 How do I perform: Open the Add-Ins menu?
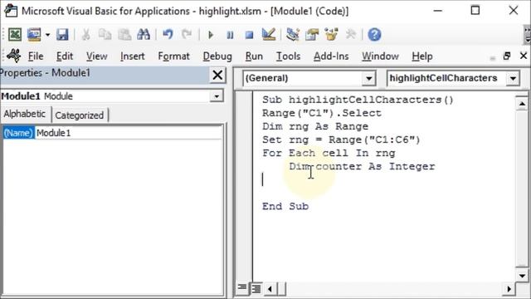331,56
